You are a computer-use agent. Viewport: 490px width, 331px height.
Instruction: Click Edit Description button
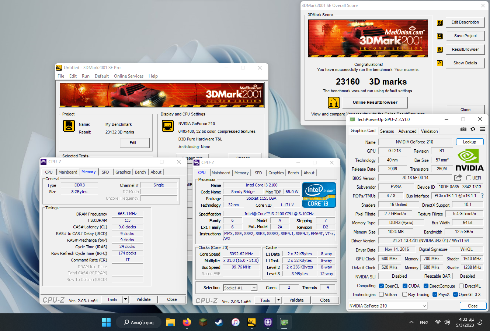click(465, 22)
